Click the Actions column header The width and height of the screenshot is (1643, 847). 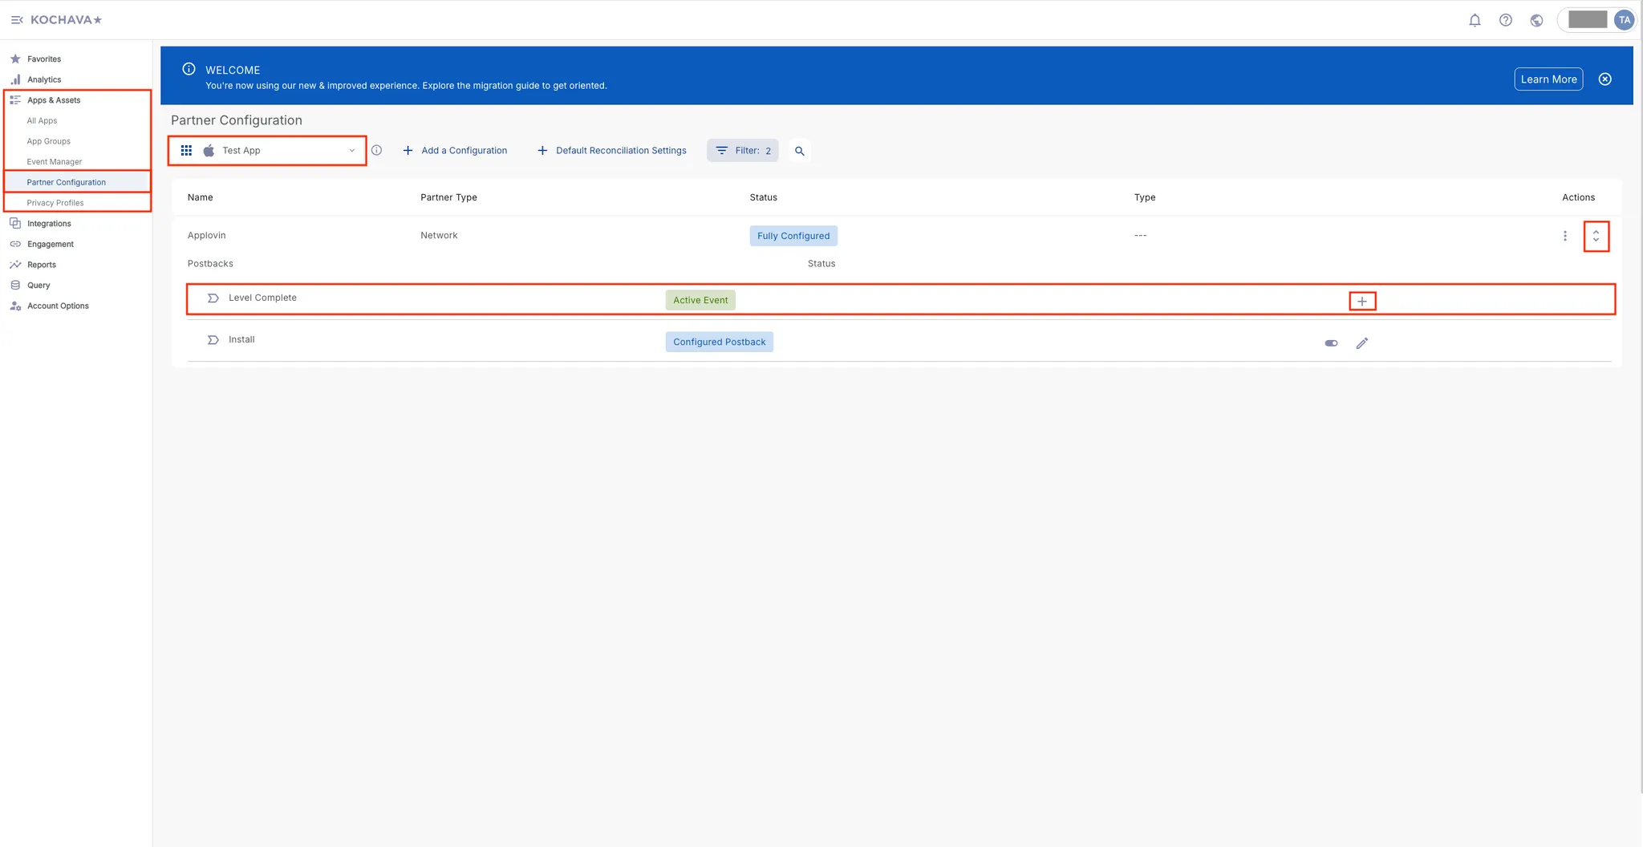[1578, 197]
